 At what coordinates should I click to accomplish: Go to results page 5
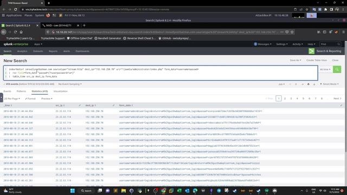tap(303, 99)
